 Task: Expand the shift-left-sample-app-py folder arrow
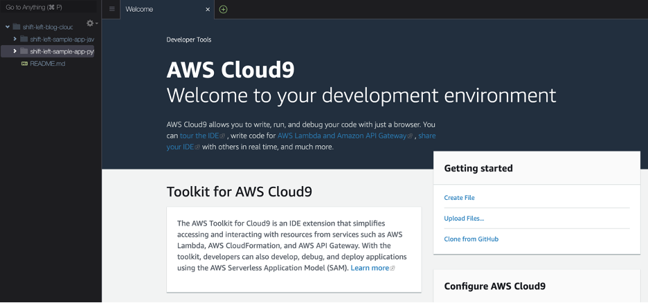pos(15,51)
